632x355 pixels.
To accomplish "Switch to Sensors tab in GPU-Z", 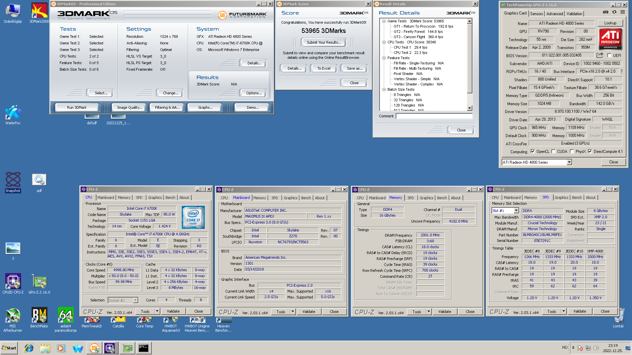I will point(537,14).
